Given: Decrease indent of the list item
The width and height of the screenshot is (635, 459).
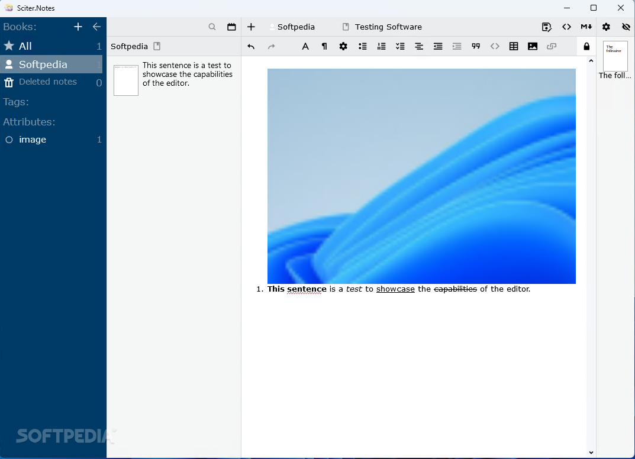Looking at the screenshot, I should point(438,47).
